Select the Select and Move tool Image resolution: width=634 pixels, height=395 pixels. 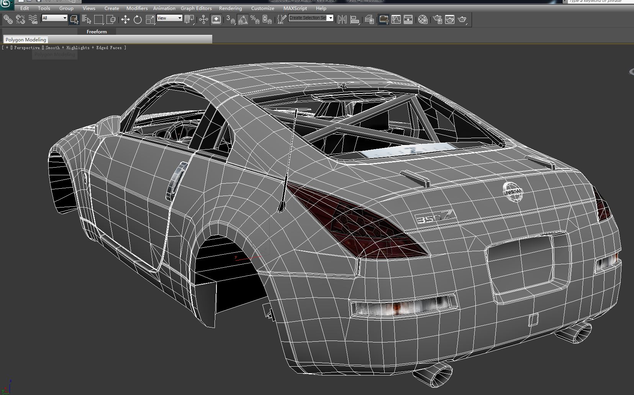[125, 19]
